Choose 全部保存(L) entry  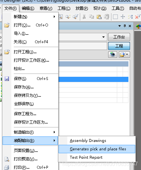tap(30, 104)
